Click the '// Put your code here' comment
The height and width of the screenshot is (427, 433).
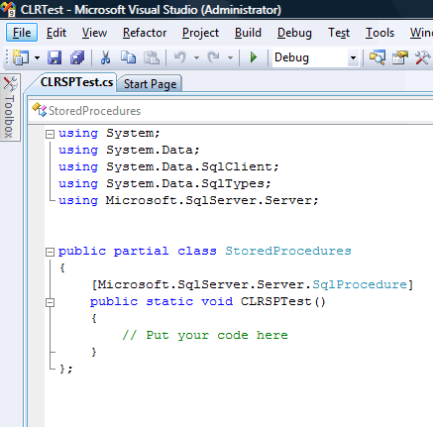(x=205, y=335)
